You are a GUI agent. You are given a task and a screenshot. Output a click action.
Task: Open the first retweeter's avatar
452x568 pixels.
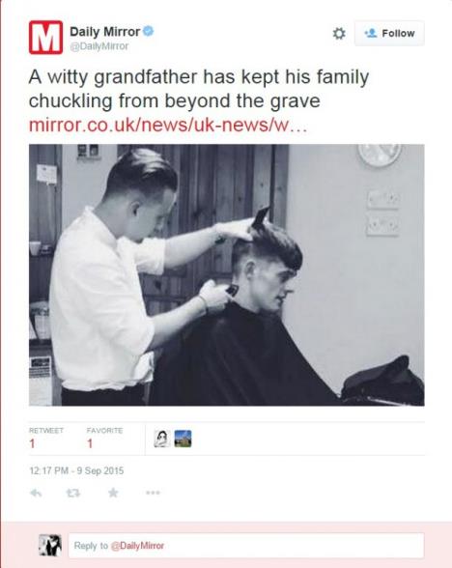point(162,439)
